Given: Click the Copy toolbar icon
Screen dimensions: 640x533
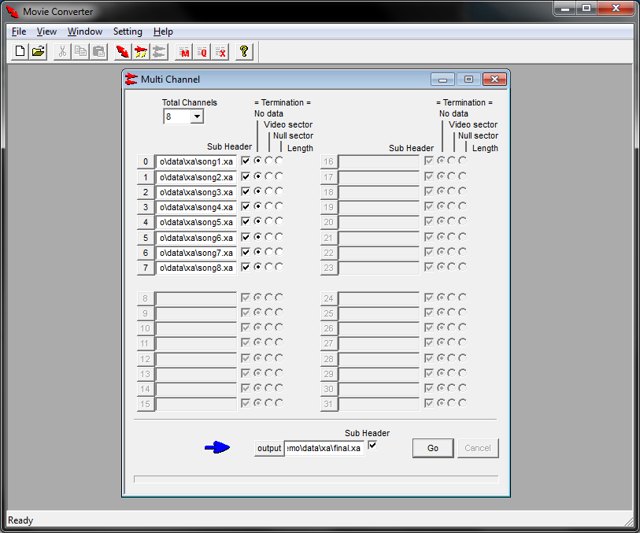Looking at the screenshot, I should pos(80,52).
